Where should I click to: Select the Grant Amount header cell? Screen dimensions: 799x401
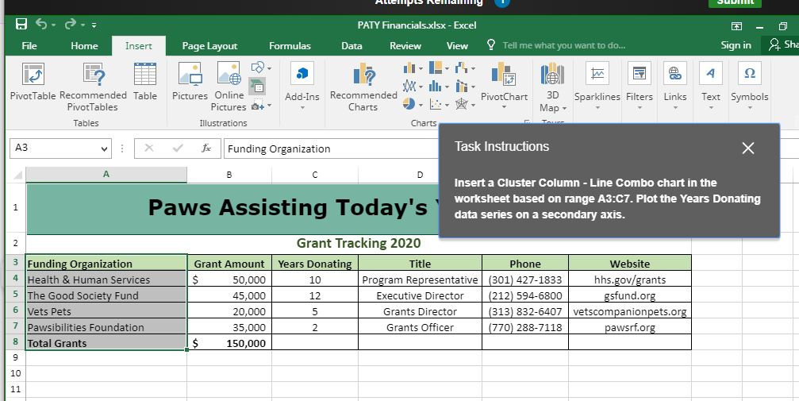pyautogui.click(x=229, y=264)
